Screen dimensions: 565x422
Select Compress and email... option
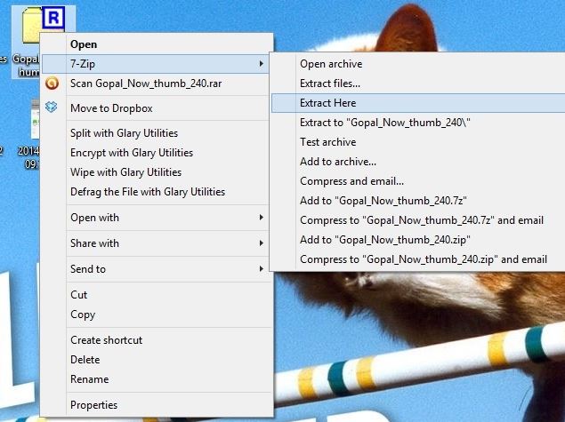pyautogui.click(x=350, y=181)
